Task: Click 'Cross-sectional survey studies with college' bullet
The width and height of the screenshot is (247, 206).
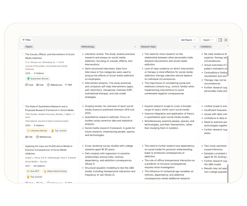Action: (109, 148)
